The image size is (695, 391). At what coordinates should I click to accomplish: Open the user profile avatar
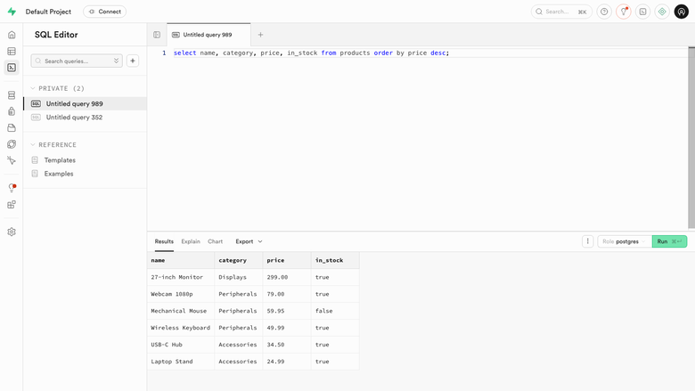coord(682,12)
